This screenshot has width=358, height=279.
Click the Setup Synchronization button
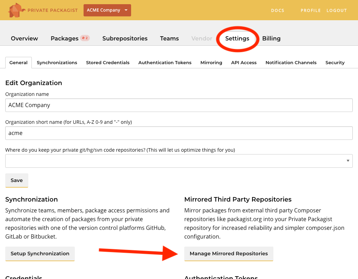tap(40, 254)
